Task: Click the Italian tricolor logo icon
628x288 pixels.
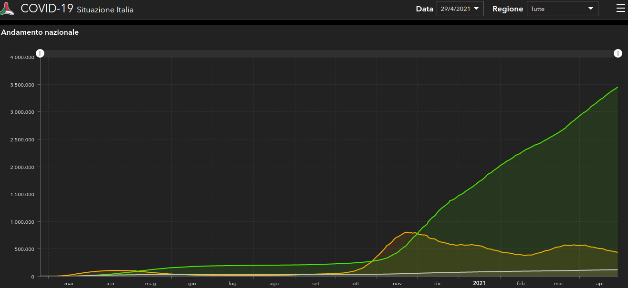Action: tap(8, 10)
